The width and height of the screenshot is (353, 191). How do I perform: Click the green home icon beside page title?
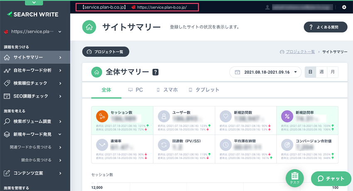point(89,27)
